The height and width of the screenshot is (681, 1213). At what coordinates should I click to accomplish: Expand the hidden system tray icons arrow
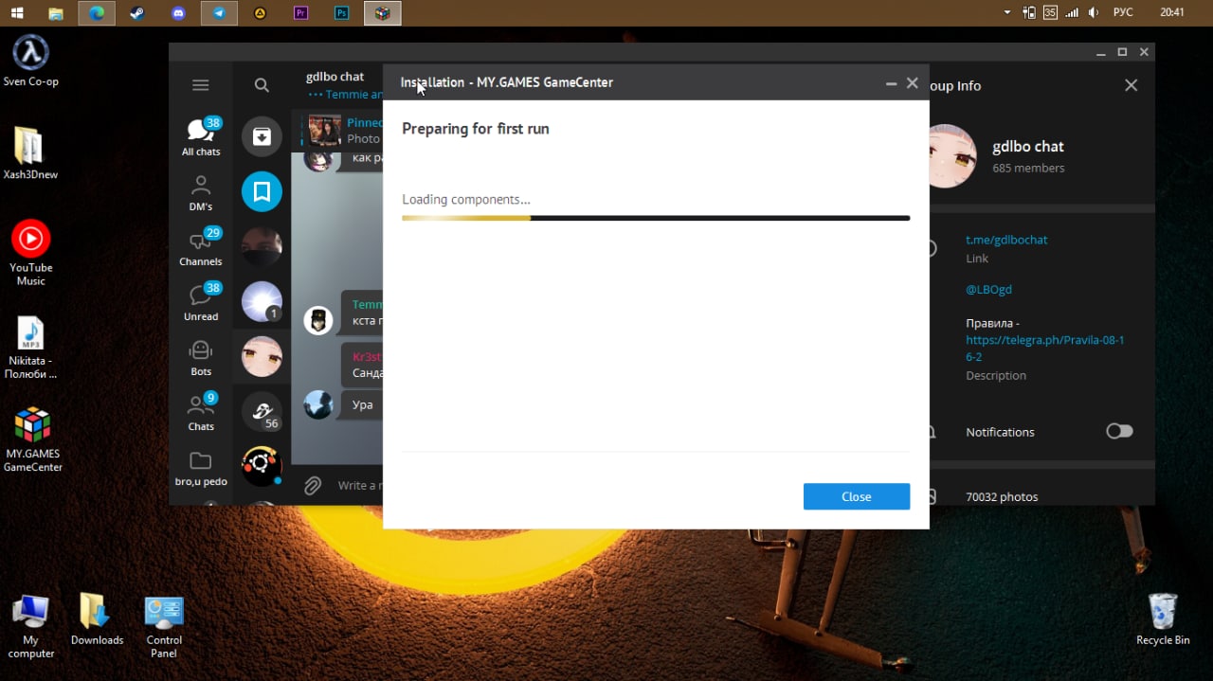[1007, 13]
